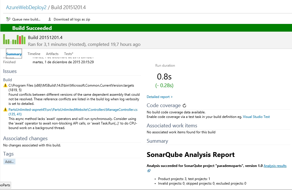
Task: Click the Build subheading under Issues
Action: 7,80
